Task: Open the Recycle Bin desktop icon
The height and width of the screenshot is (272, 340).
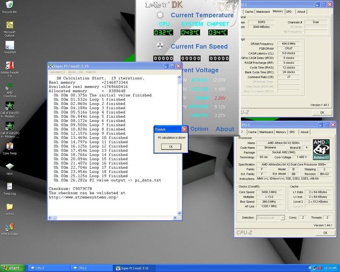Action: click(9, 5)
